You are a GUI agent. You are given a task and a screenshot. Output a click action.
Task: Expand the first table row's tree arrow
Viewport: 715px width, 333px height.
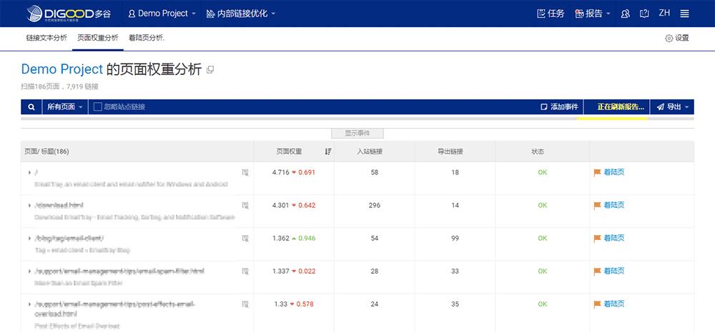point(29,172)
